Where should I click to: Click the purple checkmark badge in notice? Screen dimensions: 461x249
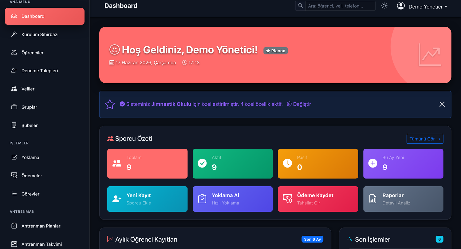(x=122, y=104)
